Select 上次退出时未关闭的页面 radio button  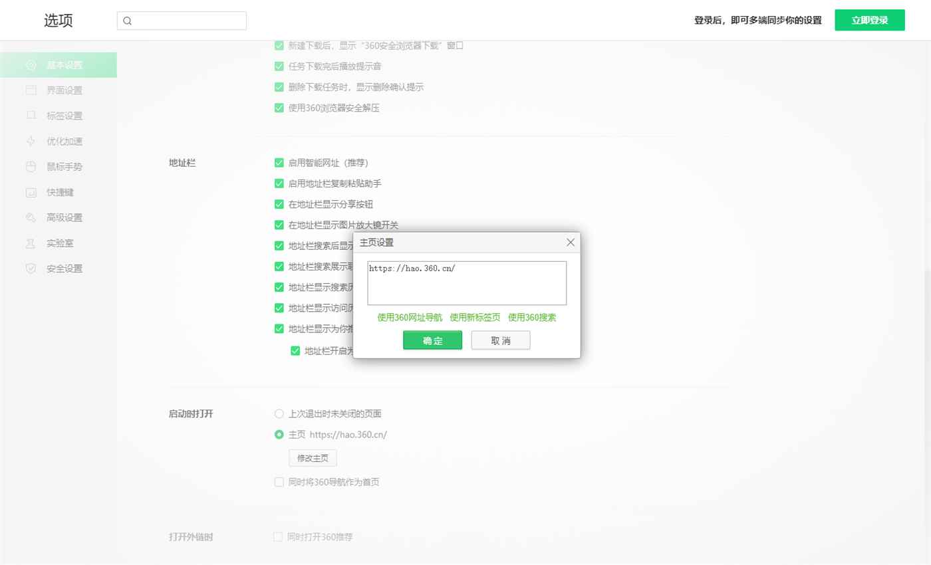pos(279,413)
